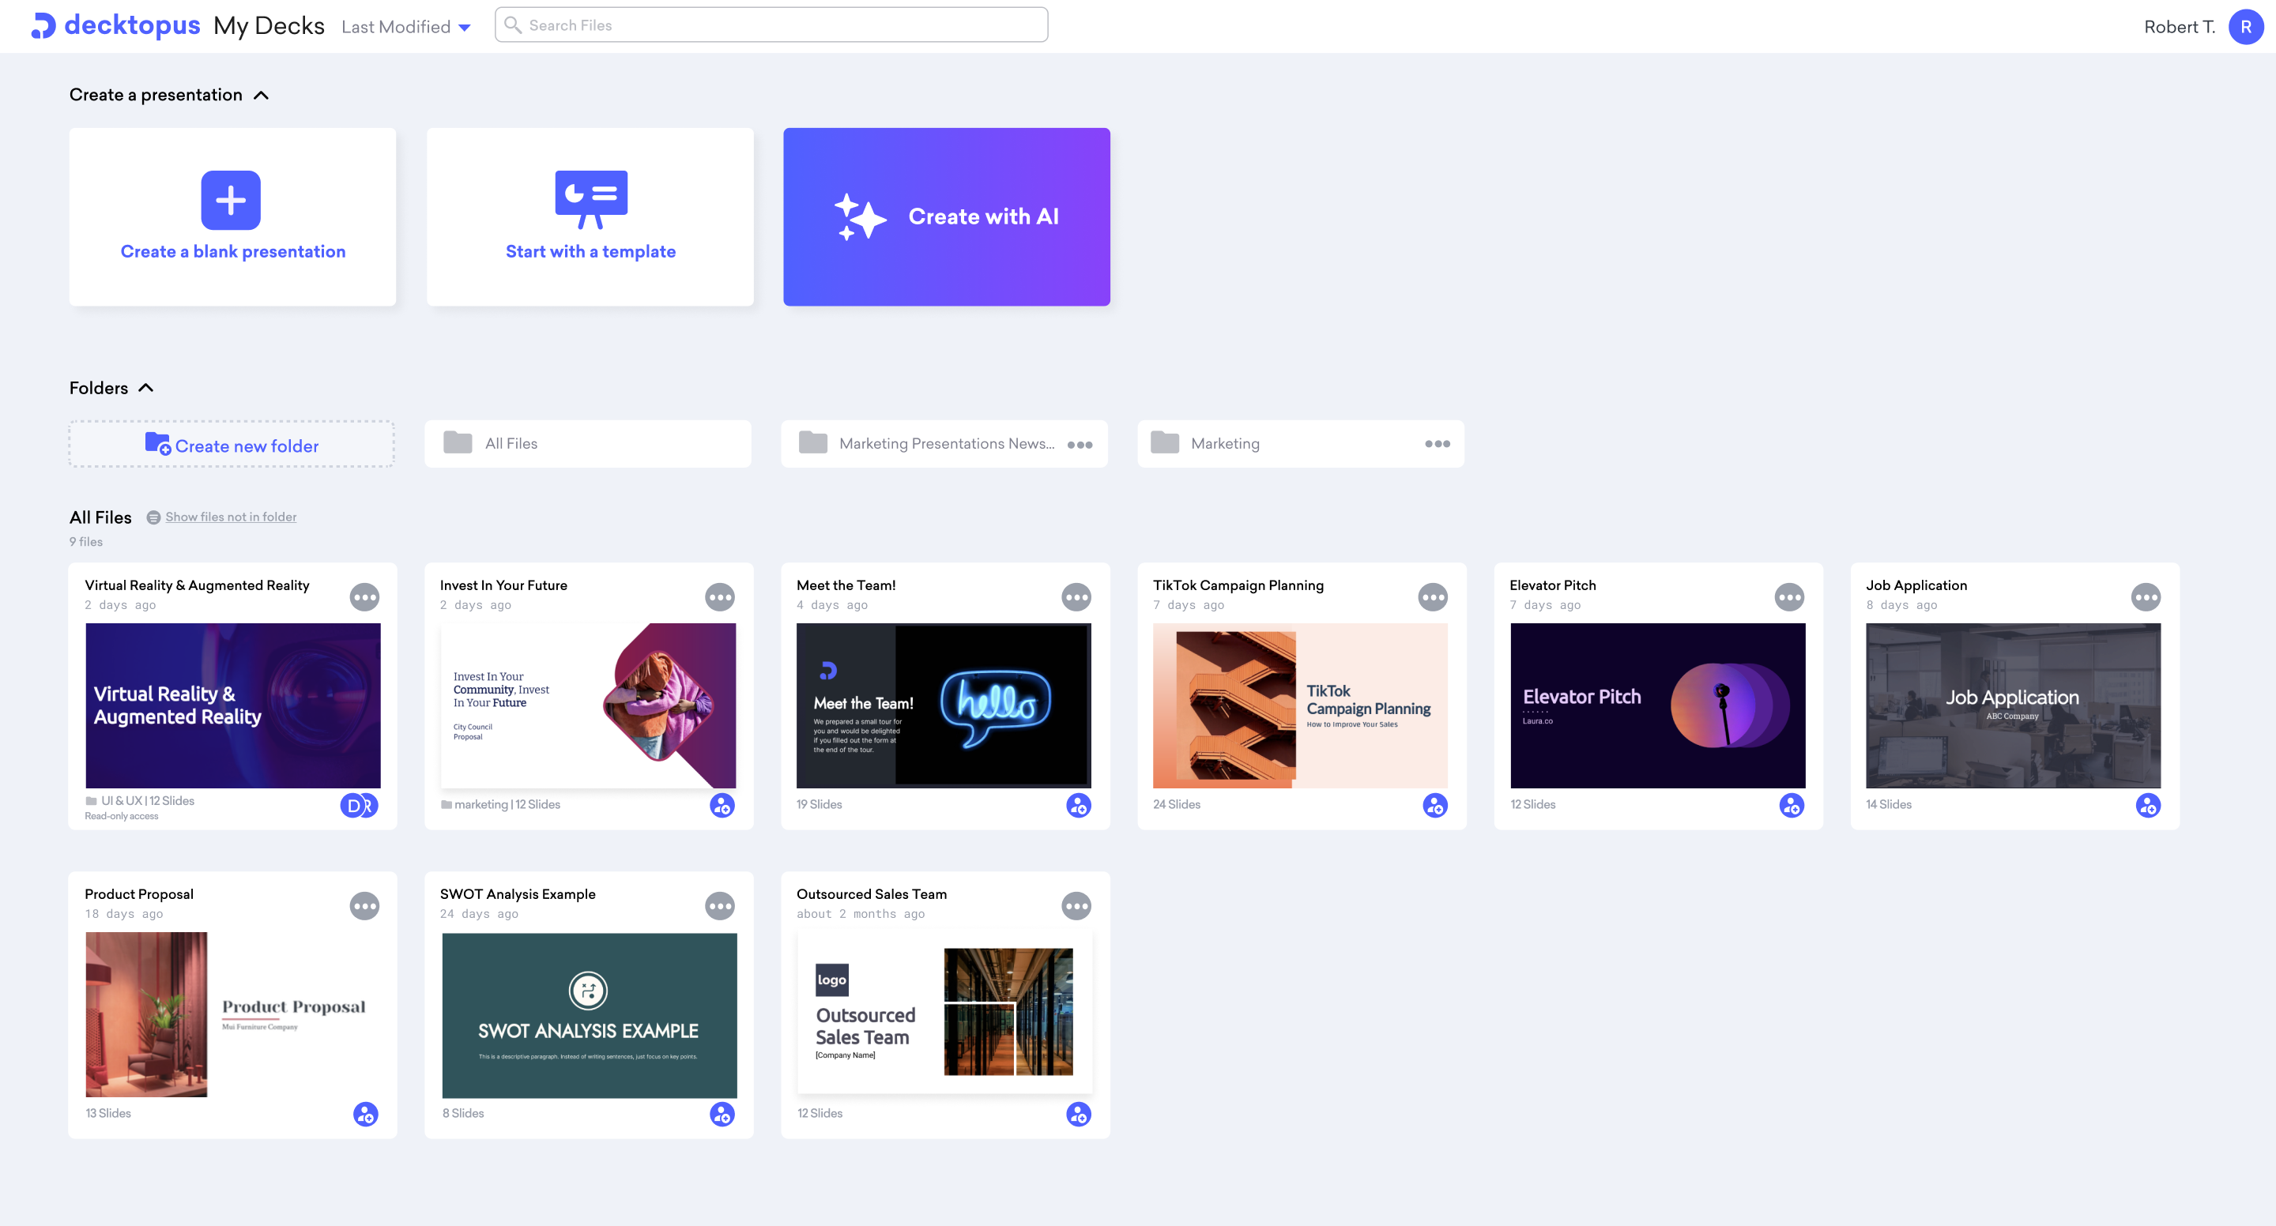This screenshot has width=2276, height=1226.
Task: Click share icon on SWOT Analysis Example card
Action: coord(722,1114)
